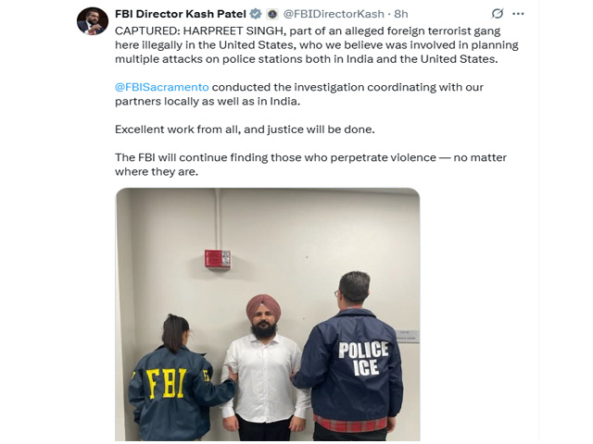Follow the @FBISacramento mention link

(x=162, y=87)
